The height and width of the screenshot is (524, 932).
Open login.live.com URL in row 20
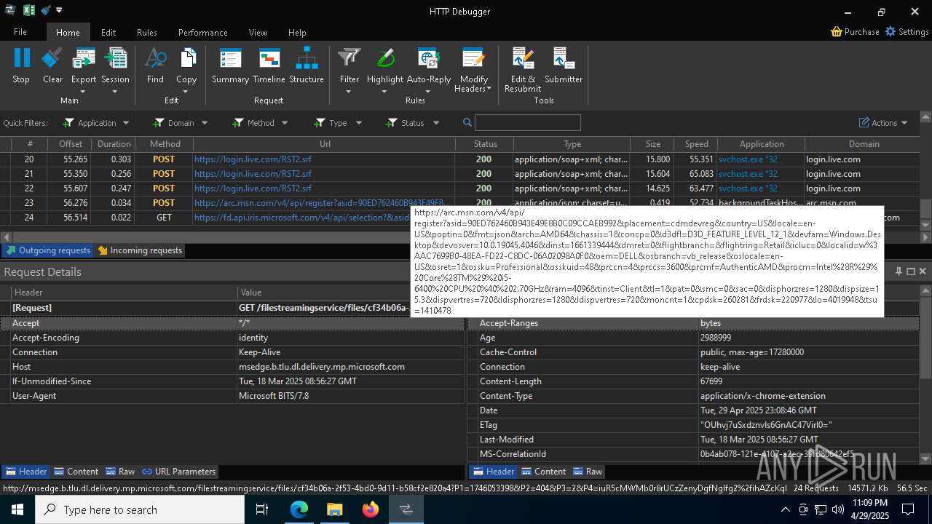click(x=253, y=159)
